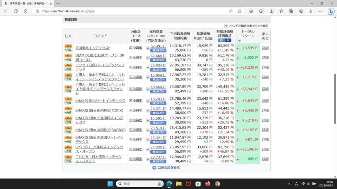The image size is (337, 189).
Task: Open the eMAXIS 国内リートインデックス fund link
Action: pyautogui.click(x=100, y=101)
